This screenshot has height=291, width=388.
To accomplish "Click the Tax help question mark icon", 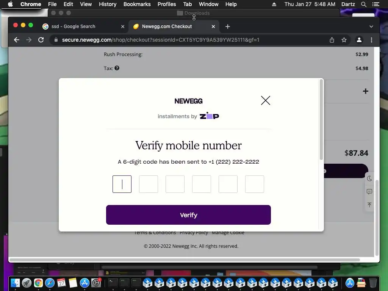I will (117, 68).
